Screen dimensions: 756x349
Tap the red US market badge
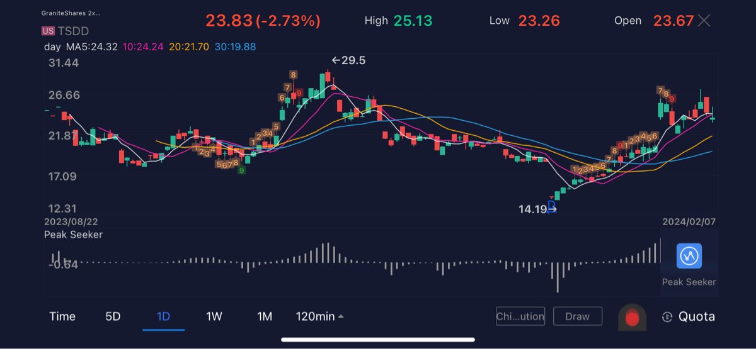click(48, 31)
